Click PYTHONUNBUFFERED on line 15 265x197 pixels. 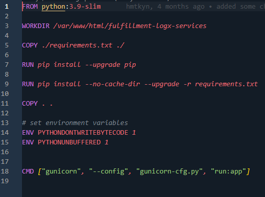69,142
